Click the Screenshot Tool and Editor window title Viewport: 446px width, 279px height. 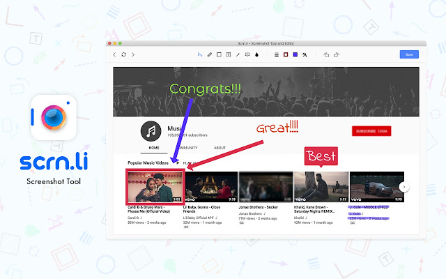[x=266, y=43]
